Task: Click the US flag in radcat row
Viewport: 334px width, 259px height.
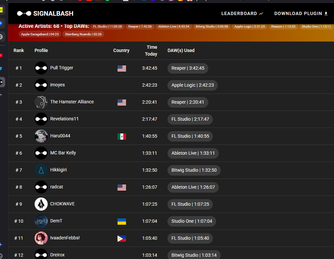Action: click(122, 187)
